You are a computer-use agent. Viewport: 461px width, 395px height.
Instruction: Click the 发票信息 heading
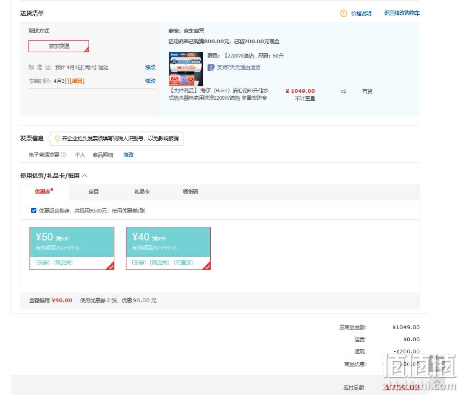point(32,138)
